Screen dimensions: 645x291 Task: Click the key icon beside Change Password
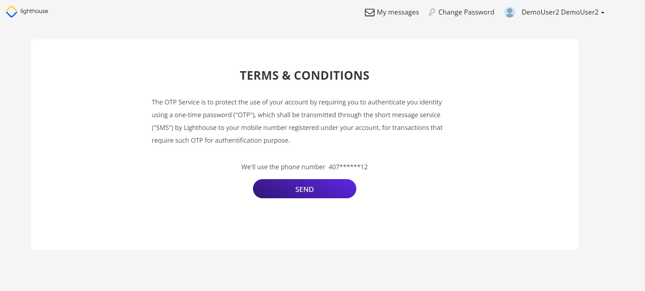tap(432, 12)
